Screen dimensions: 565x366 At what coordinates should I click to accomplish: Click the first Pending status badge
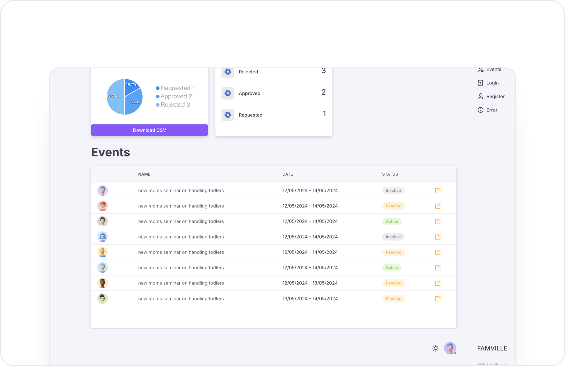pyautogui.click(x=394, y=206)
